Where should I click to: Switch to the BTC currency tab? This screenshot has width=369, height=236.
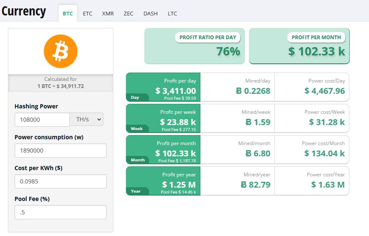(x=68, y=13)
